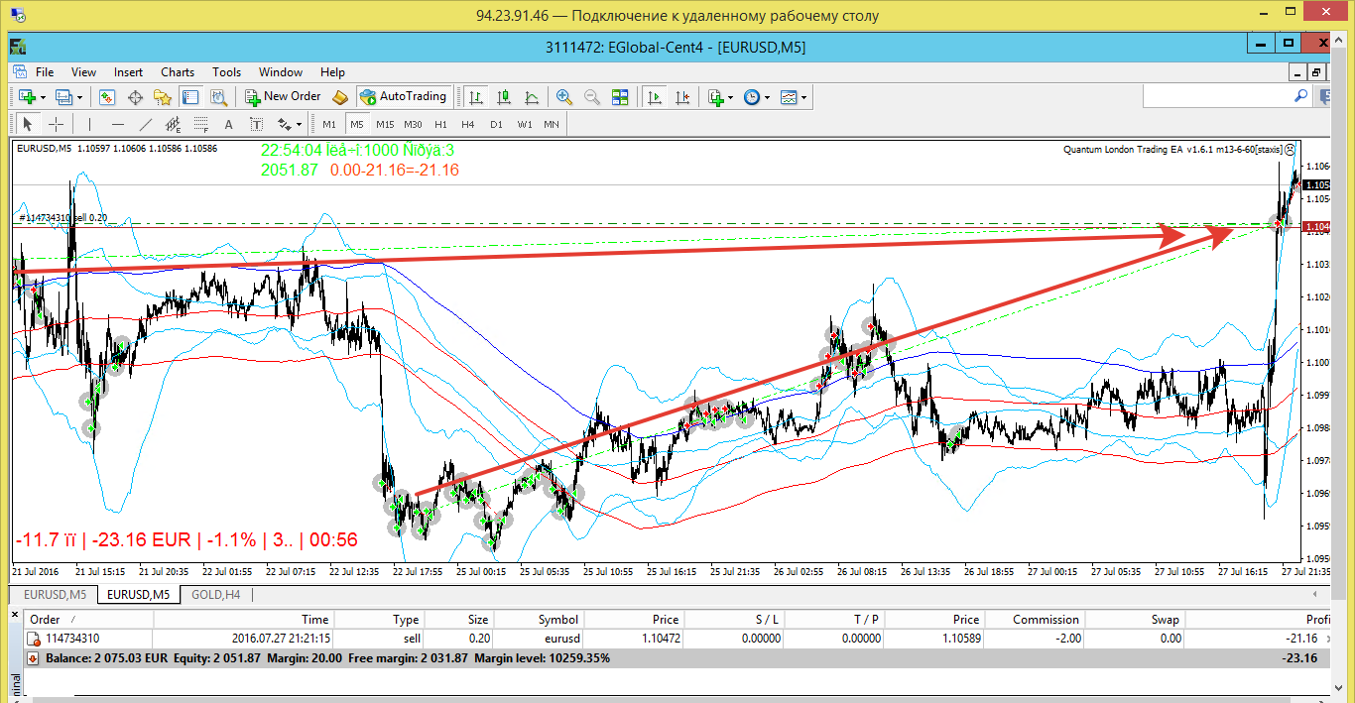Viewport: 1355px width, 703px height.
Task: Open the New Order dialog
Action: click(x=284, y=96)
